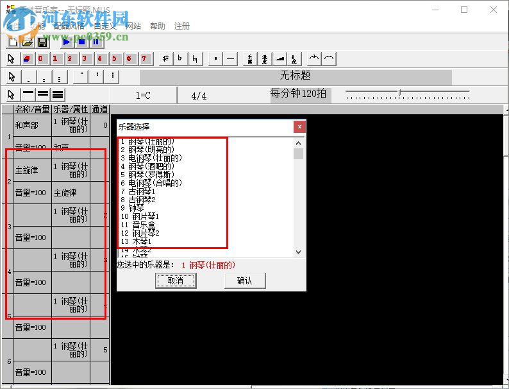Insert an instrument change mark
The width and height of the screenshot is (509, 389).
250,59
